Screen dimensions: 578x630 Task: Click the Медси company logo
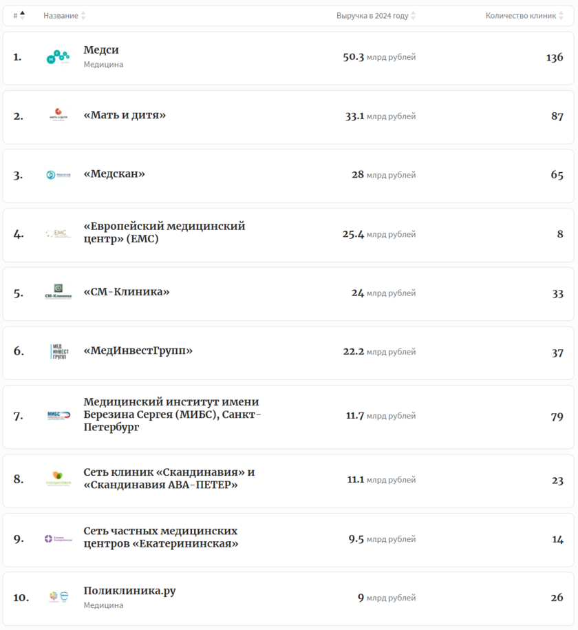click(x=58, y=58)
